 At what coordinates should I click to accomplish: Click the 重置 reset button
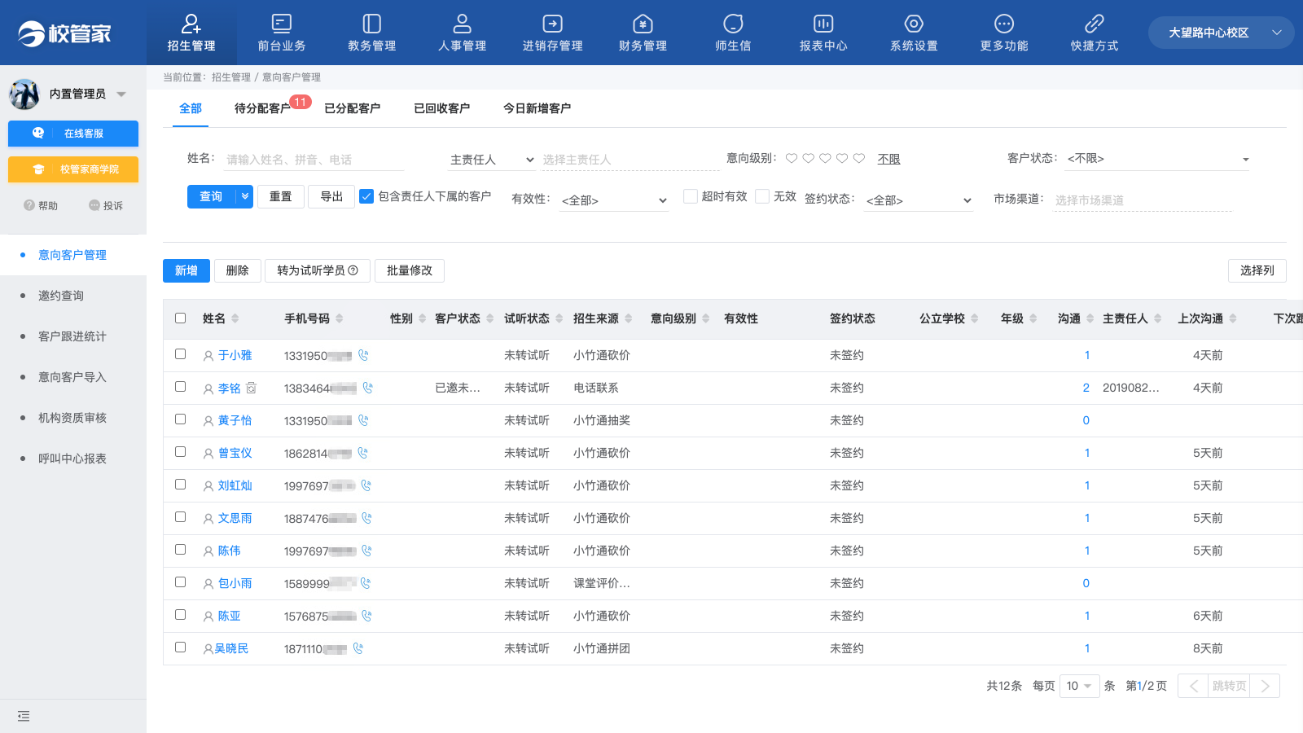click(x=281, y=196)
